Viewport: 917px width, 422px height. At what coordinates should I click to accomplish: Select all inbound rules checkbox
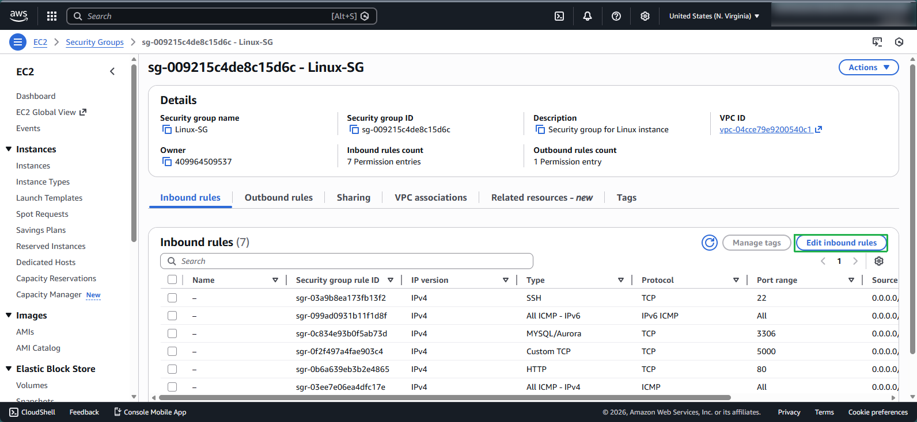coord(172,280)
